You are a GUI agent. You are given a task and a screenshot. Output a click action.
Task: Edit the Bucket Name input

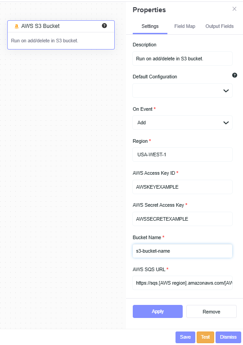tap(182, 251)
